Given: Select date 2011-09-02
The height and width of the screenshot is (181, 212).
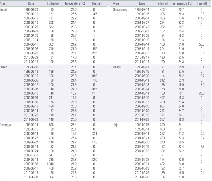Looking at the screenshot, I should tap(142, 119).
